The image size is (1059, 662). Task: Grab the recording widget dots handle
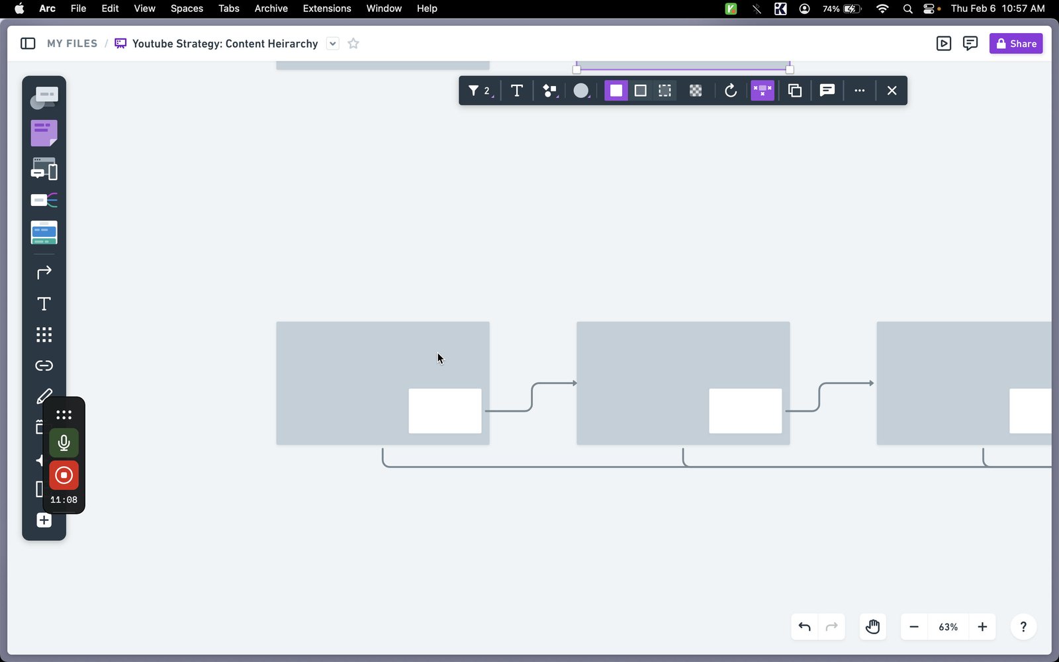[x=64, y=415]
